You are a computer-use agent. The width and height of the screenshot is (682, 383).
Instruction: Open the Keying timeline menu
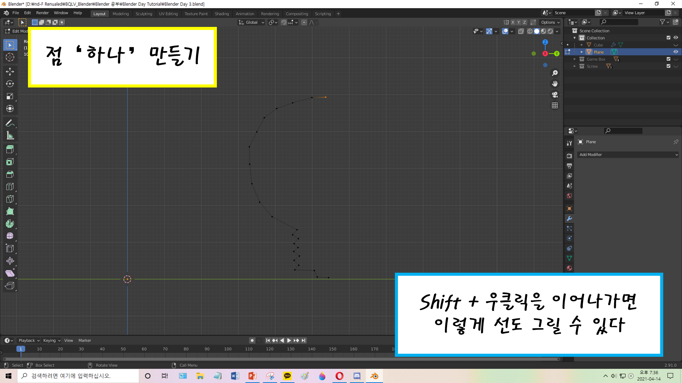pyautogui.click(x=51, y=340)
